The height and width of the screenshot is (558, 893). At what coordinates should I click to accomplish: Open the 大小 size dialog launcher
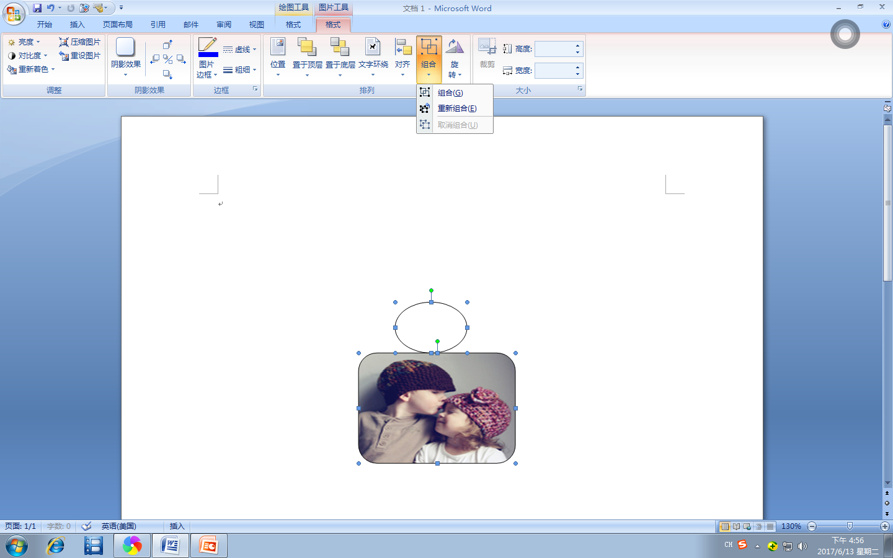(x=580, y=89)
